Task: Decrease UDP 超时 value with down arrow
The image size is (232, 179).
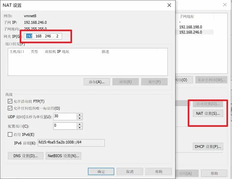Action: pos(80,118)
